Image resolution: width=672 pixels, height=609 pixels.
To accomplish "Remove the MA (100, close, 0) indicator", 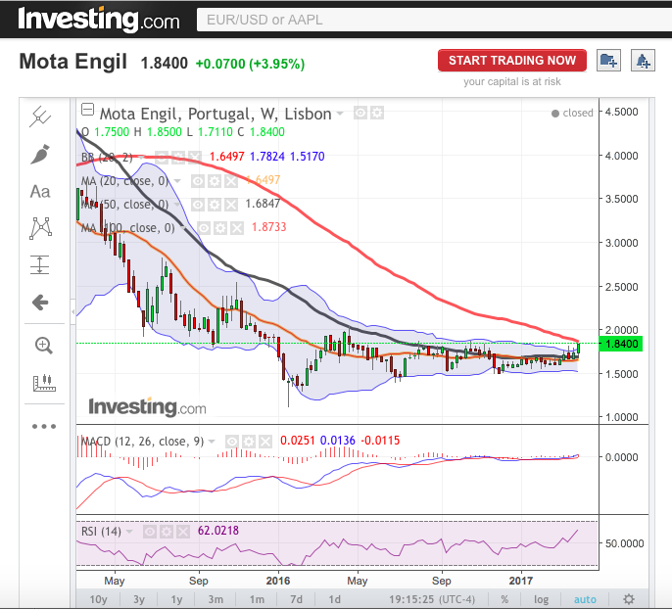I will [x=237, y=228].
